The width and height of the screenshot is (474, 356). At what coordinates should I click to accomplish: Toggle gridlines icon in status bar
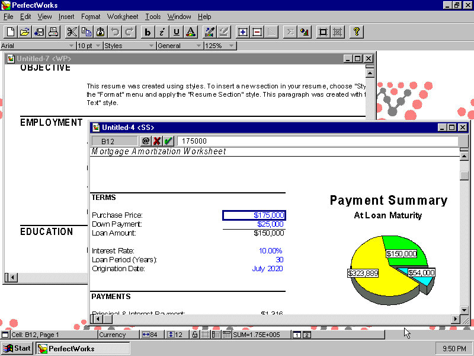pyautogui.click(x=206, y=335)
